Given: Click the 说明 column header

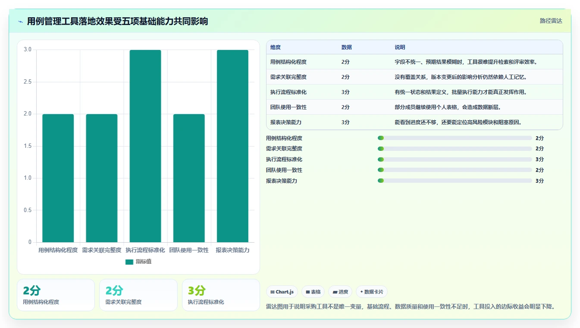Looking at the screenshot, I should [400, 47].
